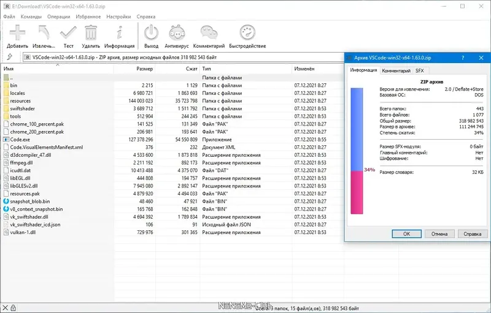The image size is (491, 313).
Task: Switch to the SFX tab
Action: click(420, 70)
